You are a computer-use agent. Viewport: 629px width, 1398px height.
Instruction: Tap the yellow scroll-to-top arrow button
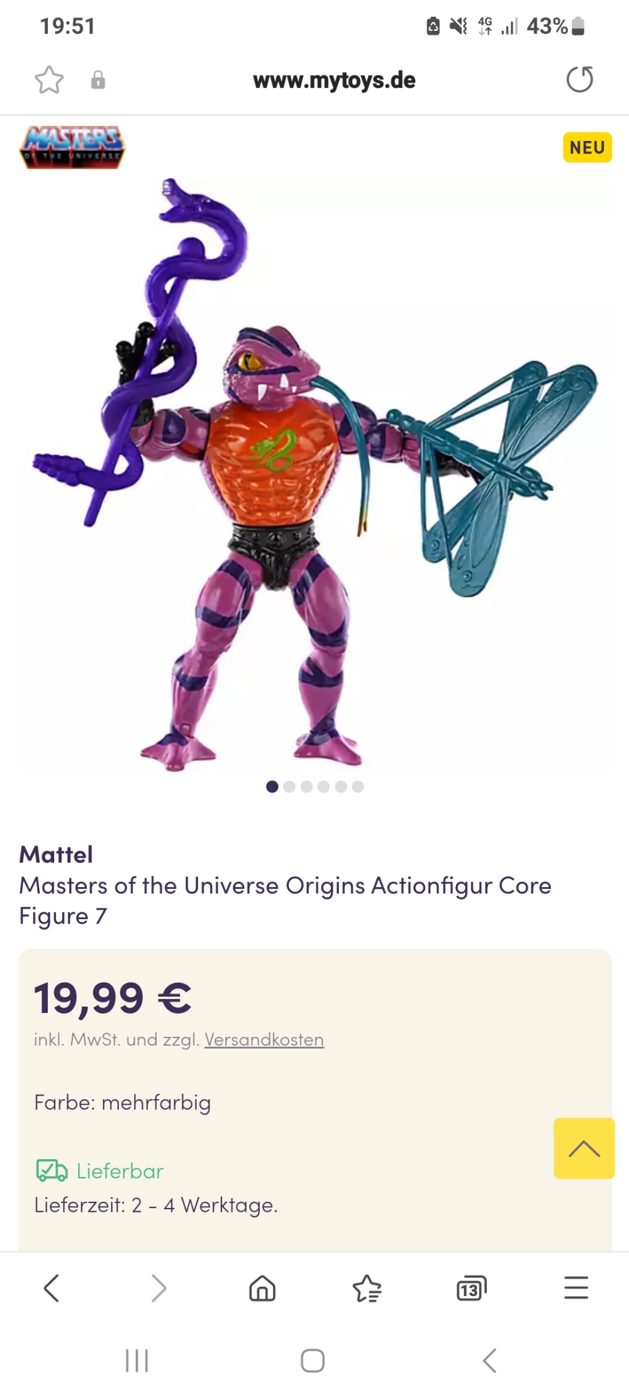click(584, 1148)
